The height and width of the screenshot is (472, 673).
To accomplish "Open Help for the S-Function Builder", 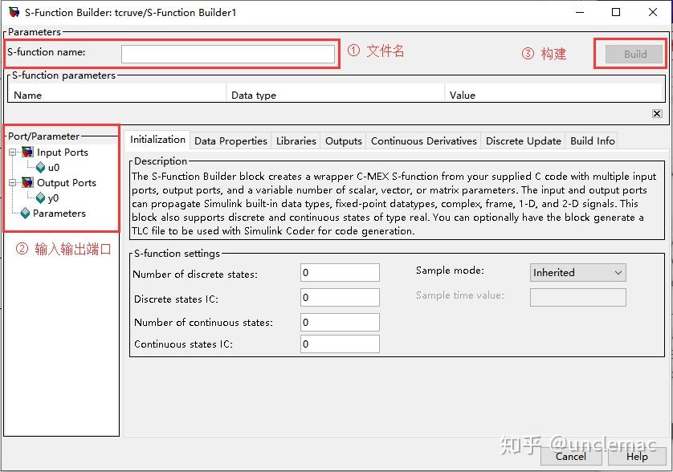I will point(637,456).
